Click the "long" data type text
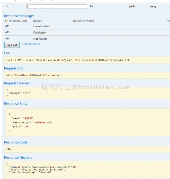The width and height of the screenshot is (170, 179). click(x=153, y=6)
